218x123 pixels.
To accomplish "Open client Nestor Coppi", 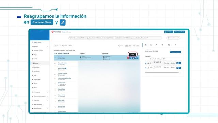I will (61, 83).
